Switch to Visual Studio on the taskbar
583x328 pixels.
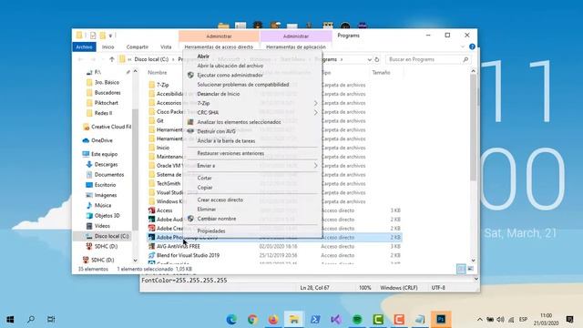click(x=336, y=319)
